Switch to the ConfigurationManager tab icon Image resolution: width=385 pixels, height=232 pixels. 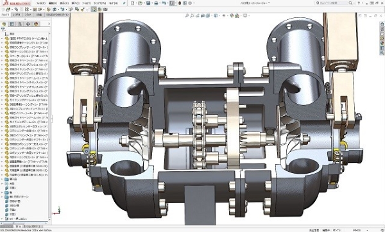(x=20, y=24)
